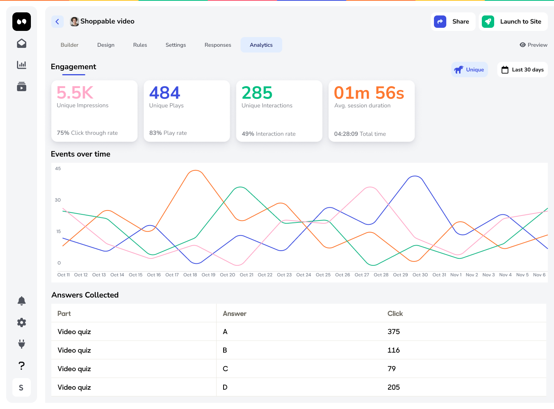Click the back arrow beside Shoppable video
Image resolution: width=554 pixels, height=409 pixels.
point(57,22)
